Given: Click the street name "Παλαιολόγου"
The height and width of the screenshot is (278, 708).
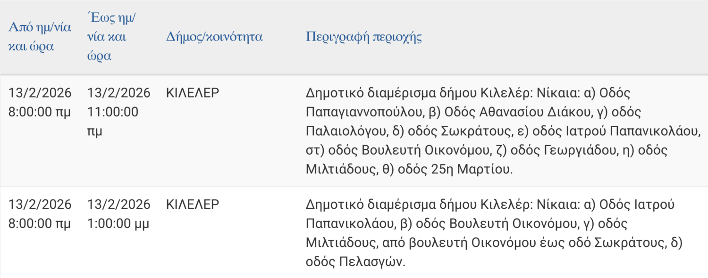Looking at the screenshot, I should point(346,131).
